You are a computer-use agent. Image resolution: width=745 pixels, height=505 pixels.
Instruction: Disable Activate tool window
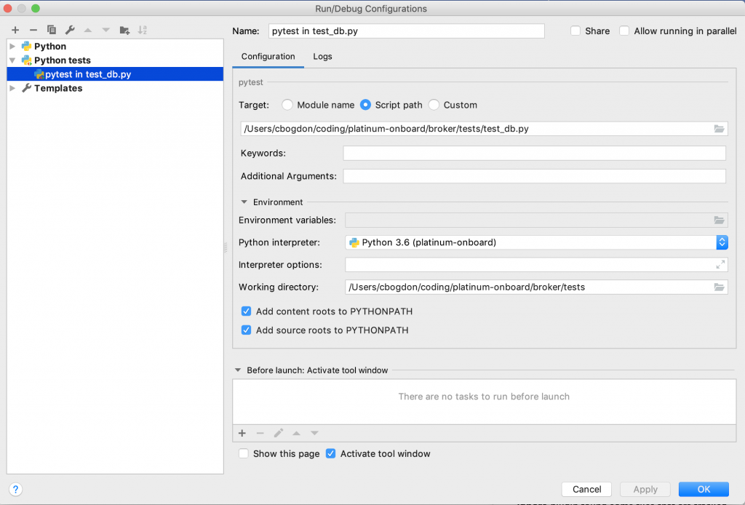[331, 453]
